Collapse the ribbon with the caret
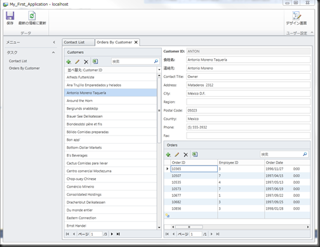Screen dimensions: 320x247 coord(312,32)
